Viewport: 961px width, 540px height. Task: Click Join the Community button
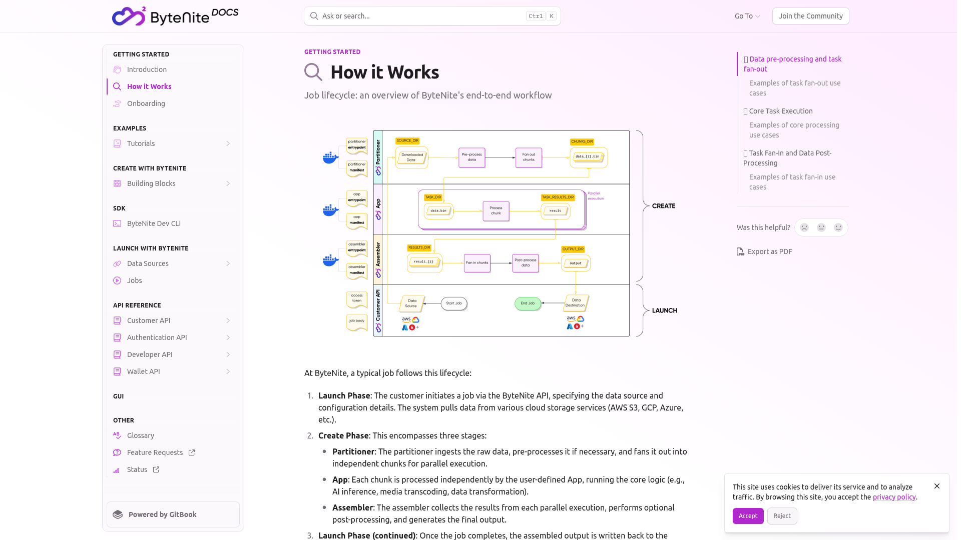[810, 16]
